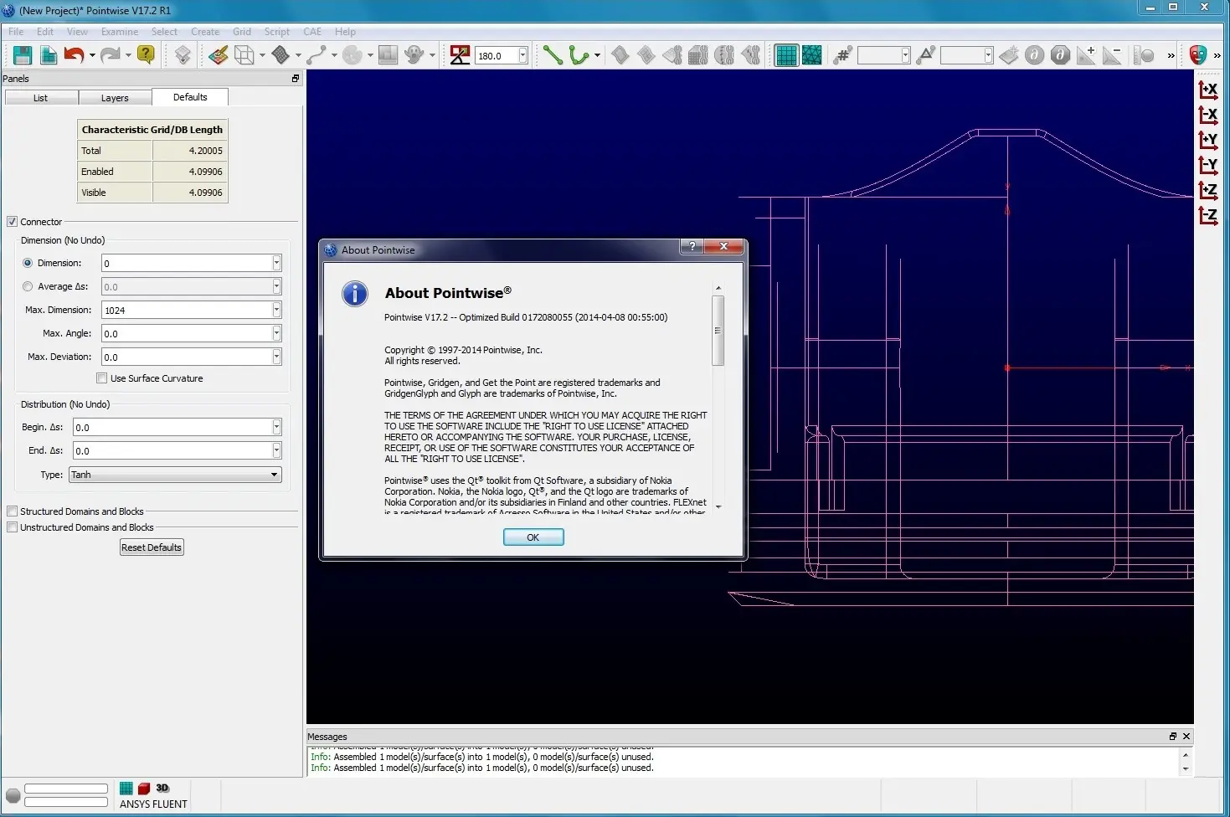1230x817 pixels.
Task: Open the CAE menu
Action: point(312,32)
